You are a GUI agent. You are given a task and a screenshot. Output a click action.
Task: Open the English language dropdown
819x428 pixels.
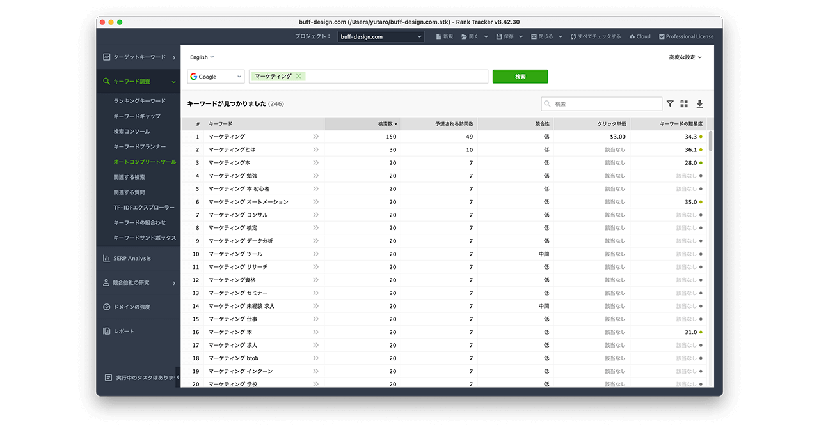point(202,57)
